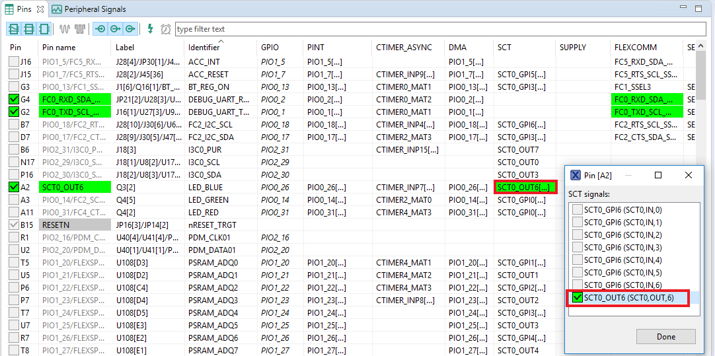Click the alarm clock toolbar icon
715x356 pixels.
165,29
